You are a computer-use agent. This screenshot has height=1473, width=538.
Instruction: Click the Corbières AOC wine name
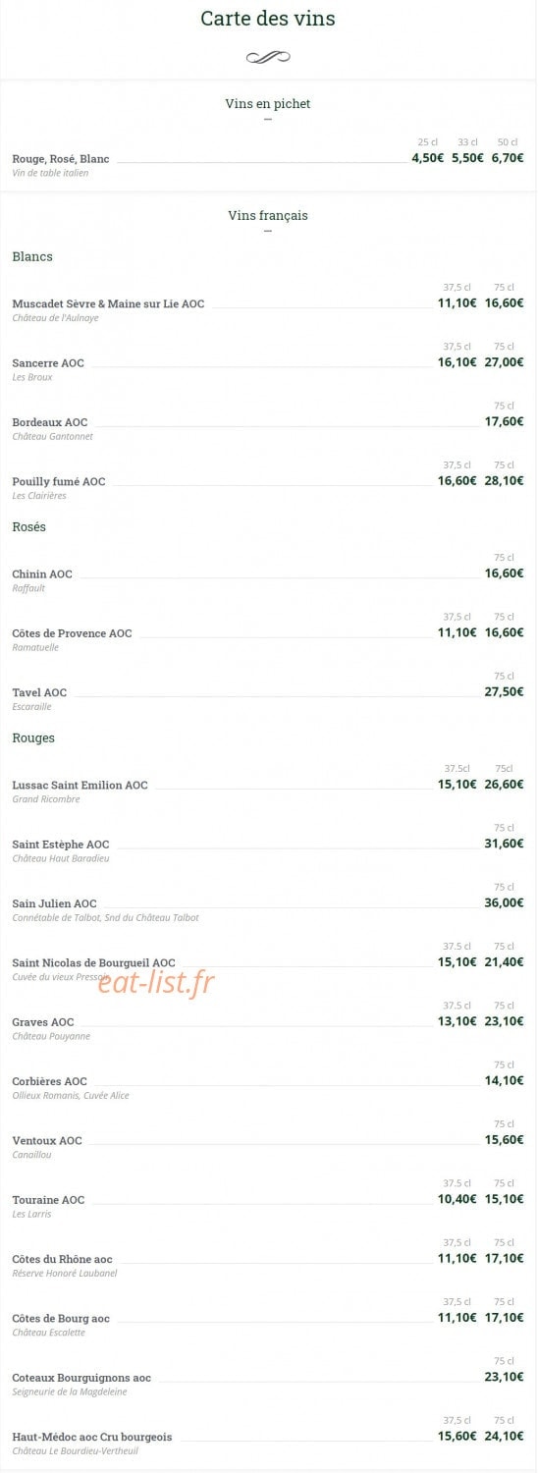click(49, 1081)
